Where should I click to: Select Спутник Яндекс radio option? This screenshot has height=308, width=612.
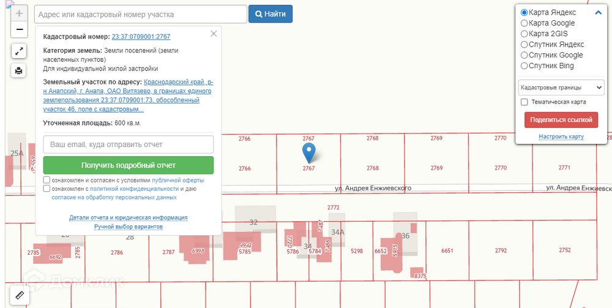pos(524,44)
